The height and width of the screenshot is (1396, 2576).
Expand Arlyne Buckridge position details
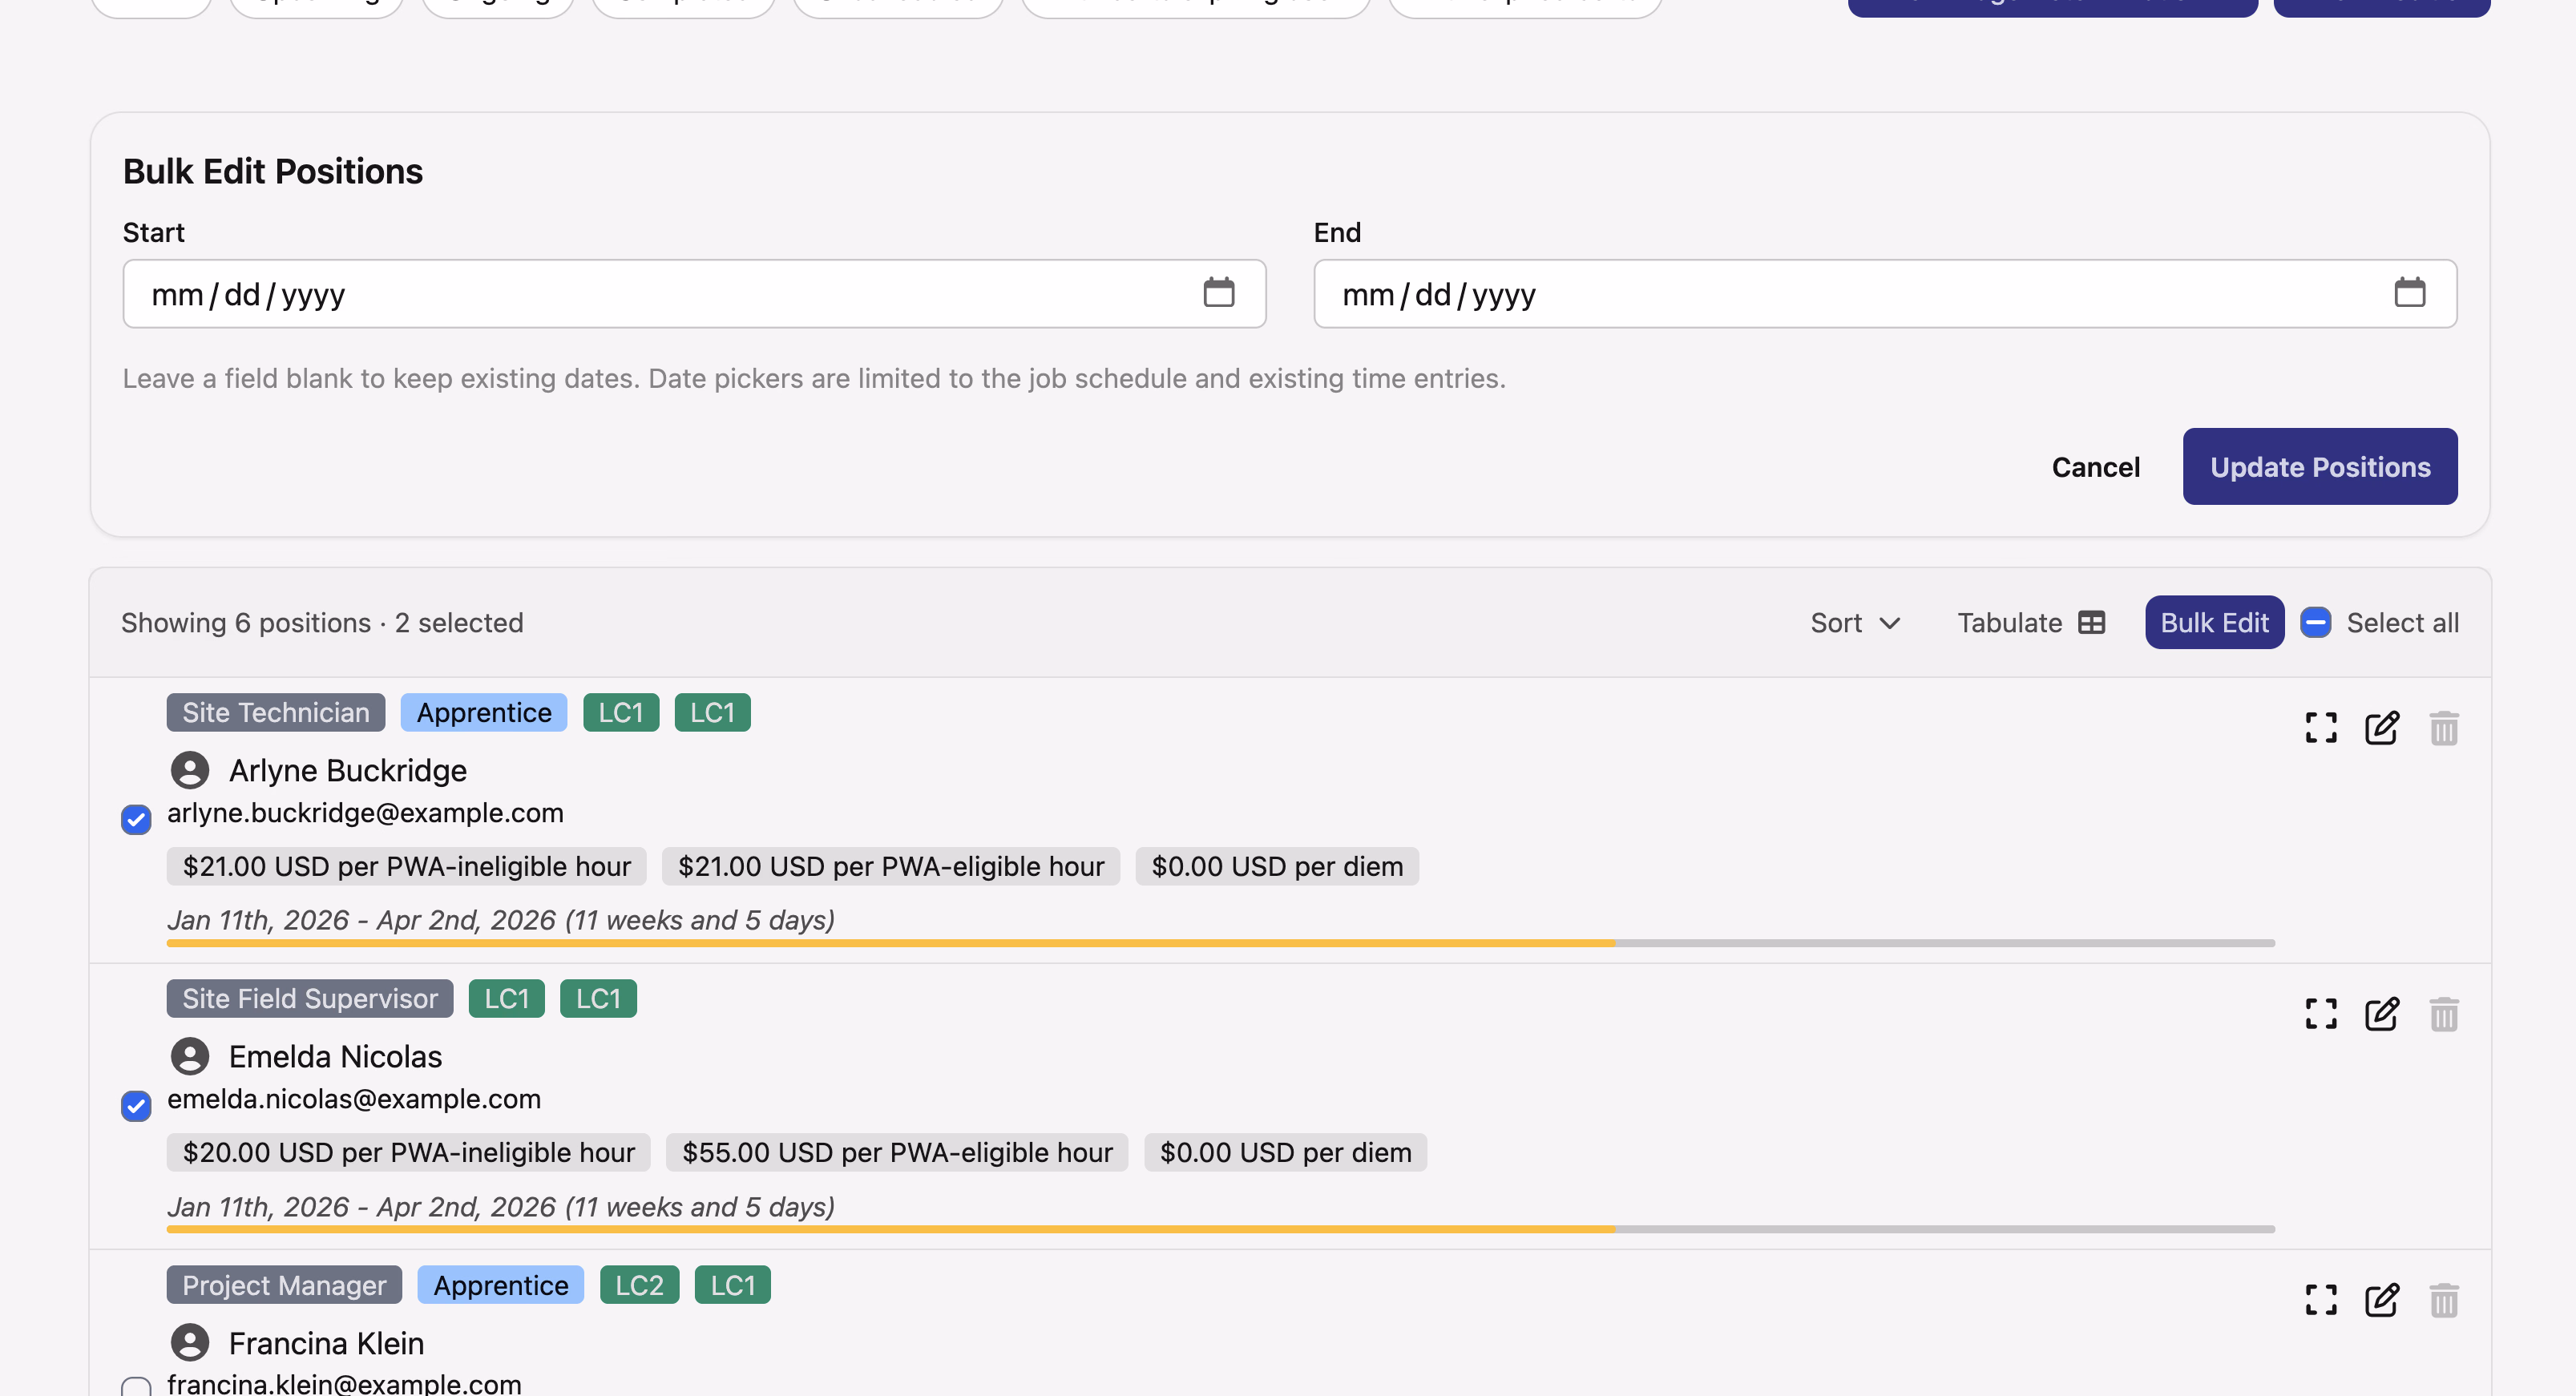(x=2321, y=728)
